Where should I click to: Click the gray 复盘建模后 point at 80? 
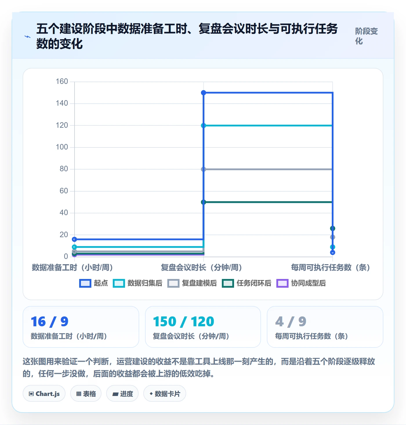pos(204,169)
